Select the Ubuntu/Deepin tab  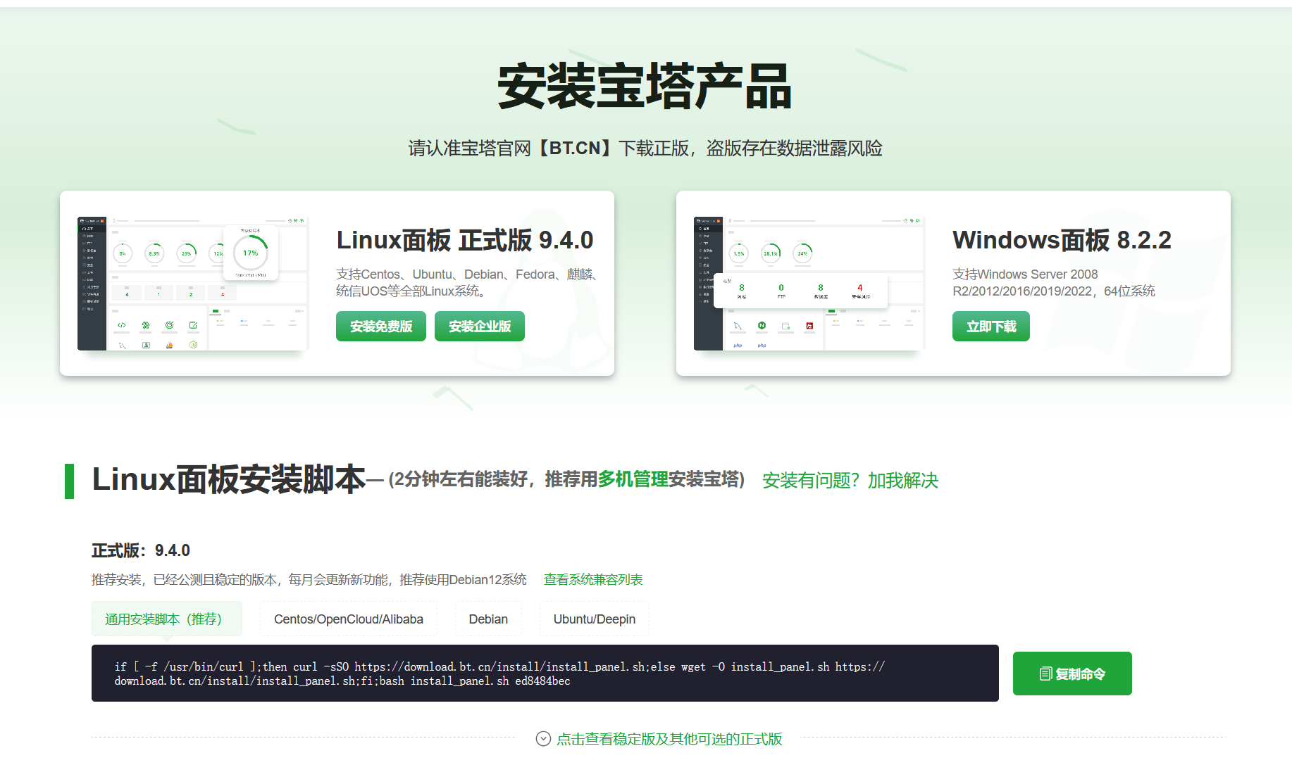coord(594,619)
